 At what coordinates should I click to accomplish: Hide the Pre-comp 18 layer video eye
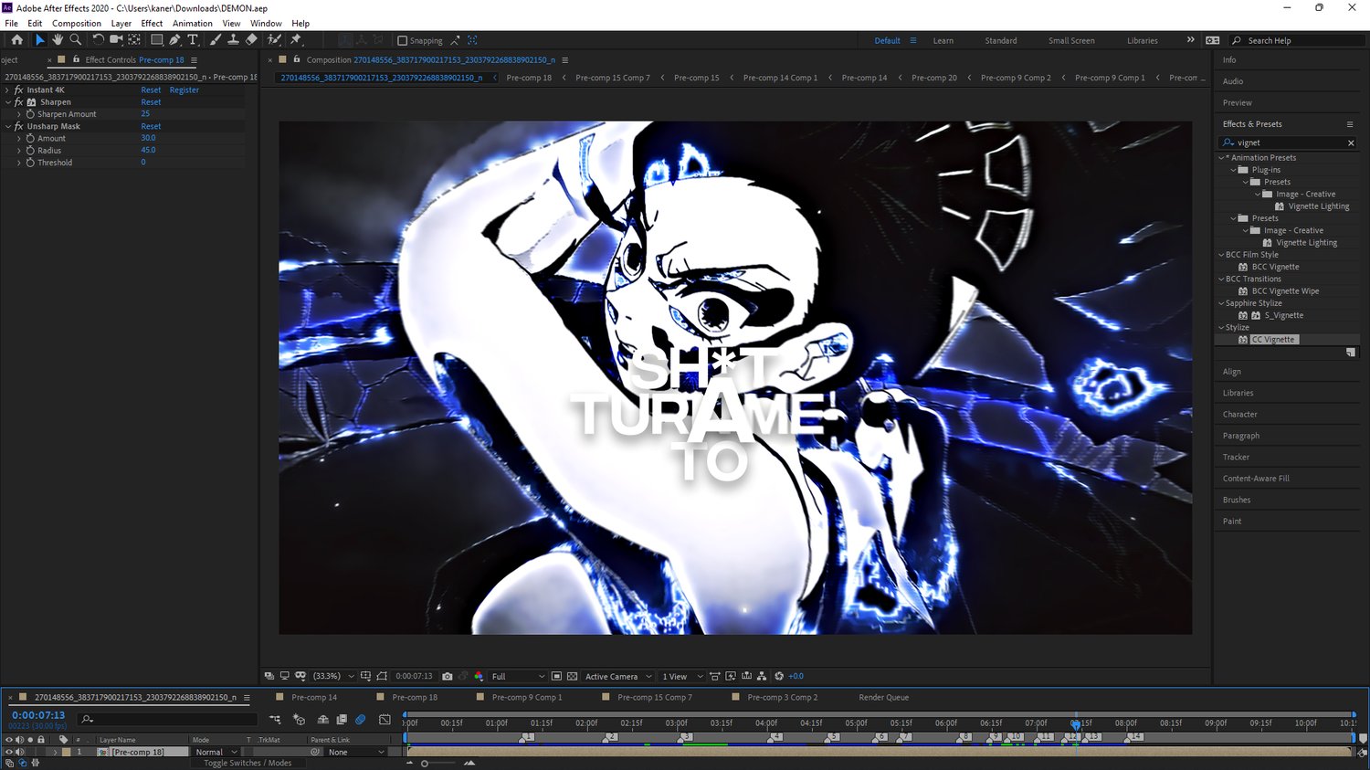point(9,753)
